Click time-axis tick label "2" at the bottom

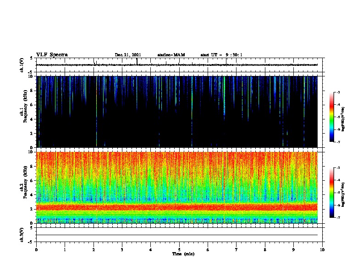(x=93, y=250)
